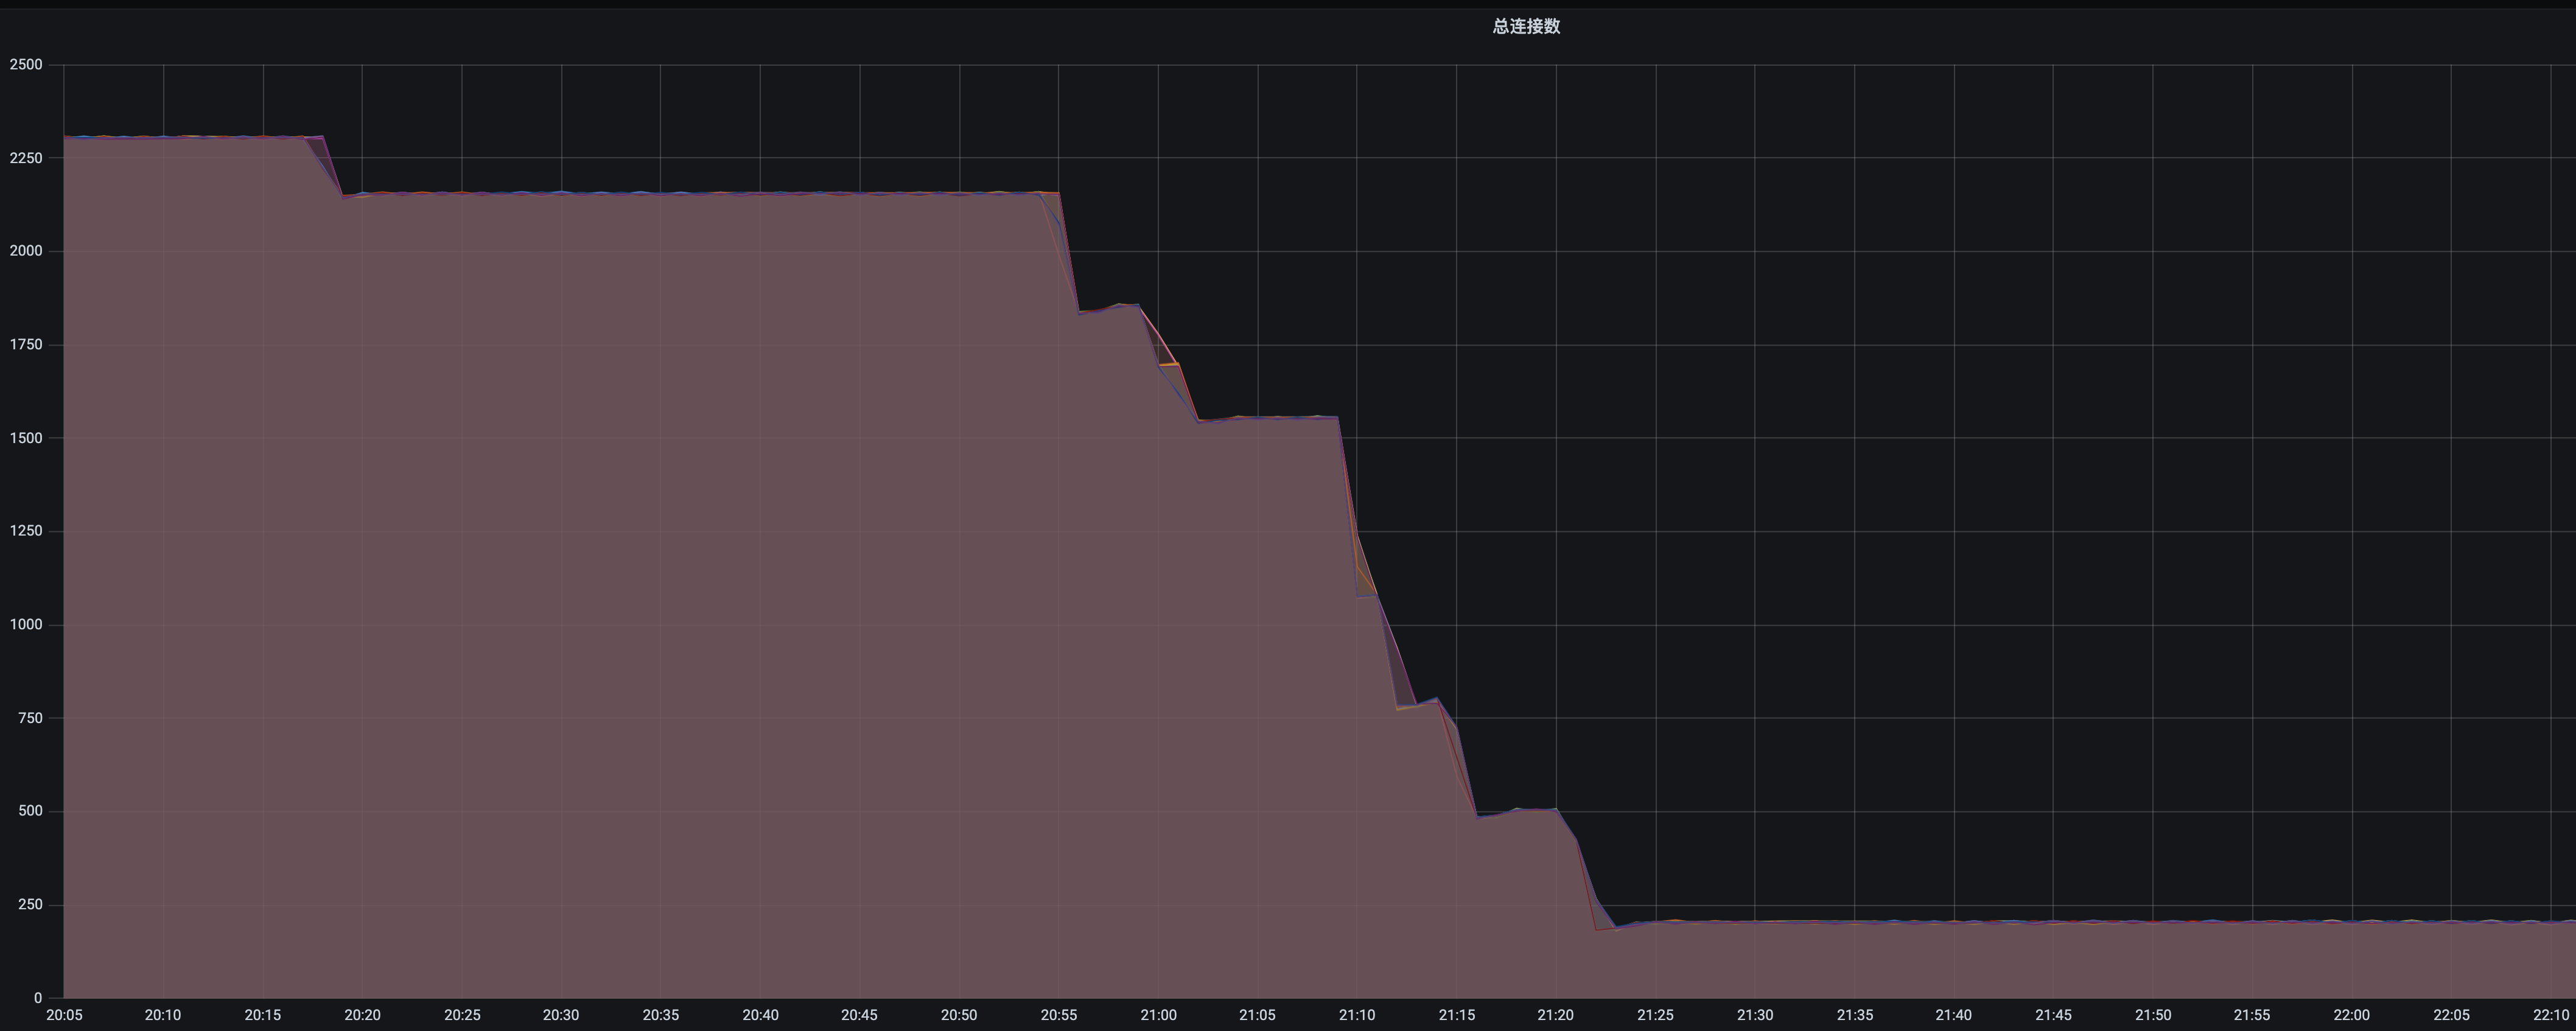Click the 1750 y-axis label

[x=26, y=345]
